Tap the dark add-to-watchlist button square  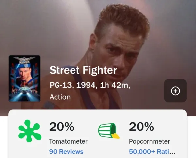pos(175,91)
